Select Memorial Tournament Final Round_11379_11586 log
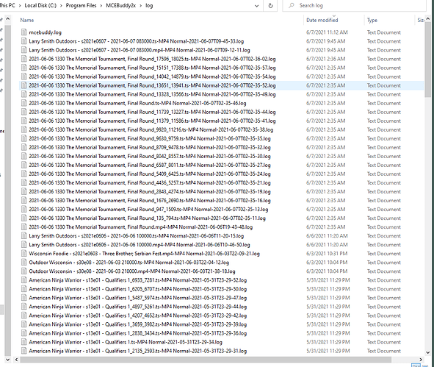Image resolution: width=434 pixels, height=367 pixels. pyautogui.click(x=152, y=121)
